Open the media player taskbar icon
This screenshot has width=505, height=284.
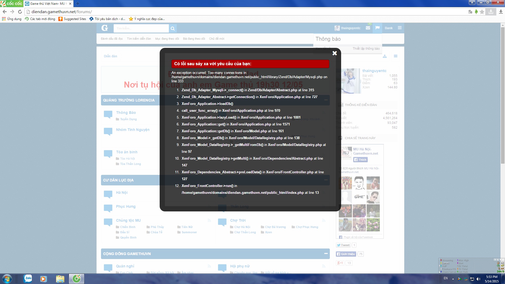coord(43,279)
